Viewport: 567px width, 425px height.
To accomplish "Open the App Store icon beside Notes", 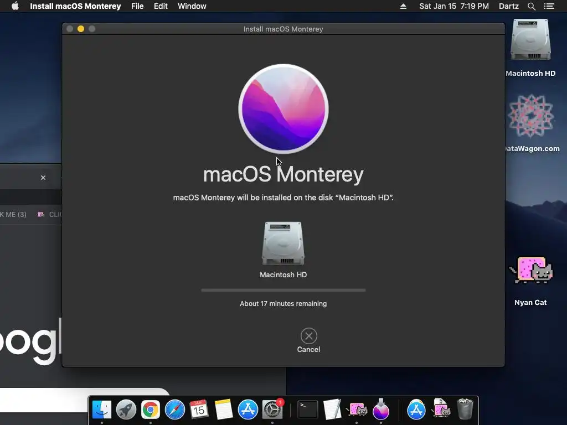I will [x=248, y=410].
